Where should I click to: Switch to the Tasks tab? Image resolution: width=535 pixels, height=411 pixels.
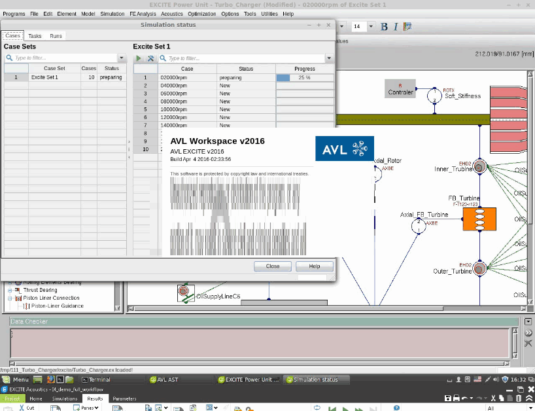click(x=35, y=36)
